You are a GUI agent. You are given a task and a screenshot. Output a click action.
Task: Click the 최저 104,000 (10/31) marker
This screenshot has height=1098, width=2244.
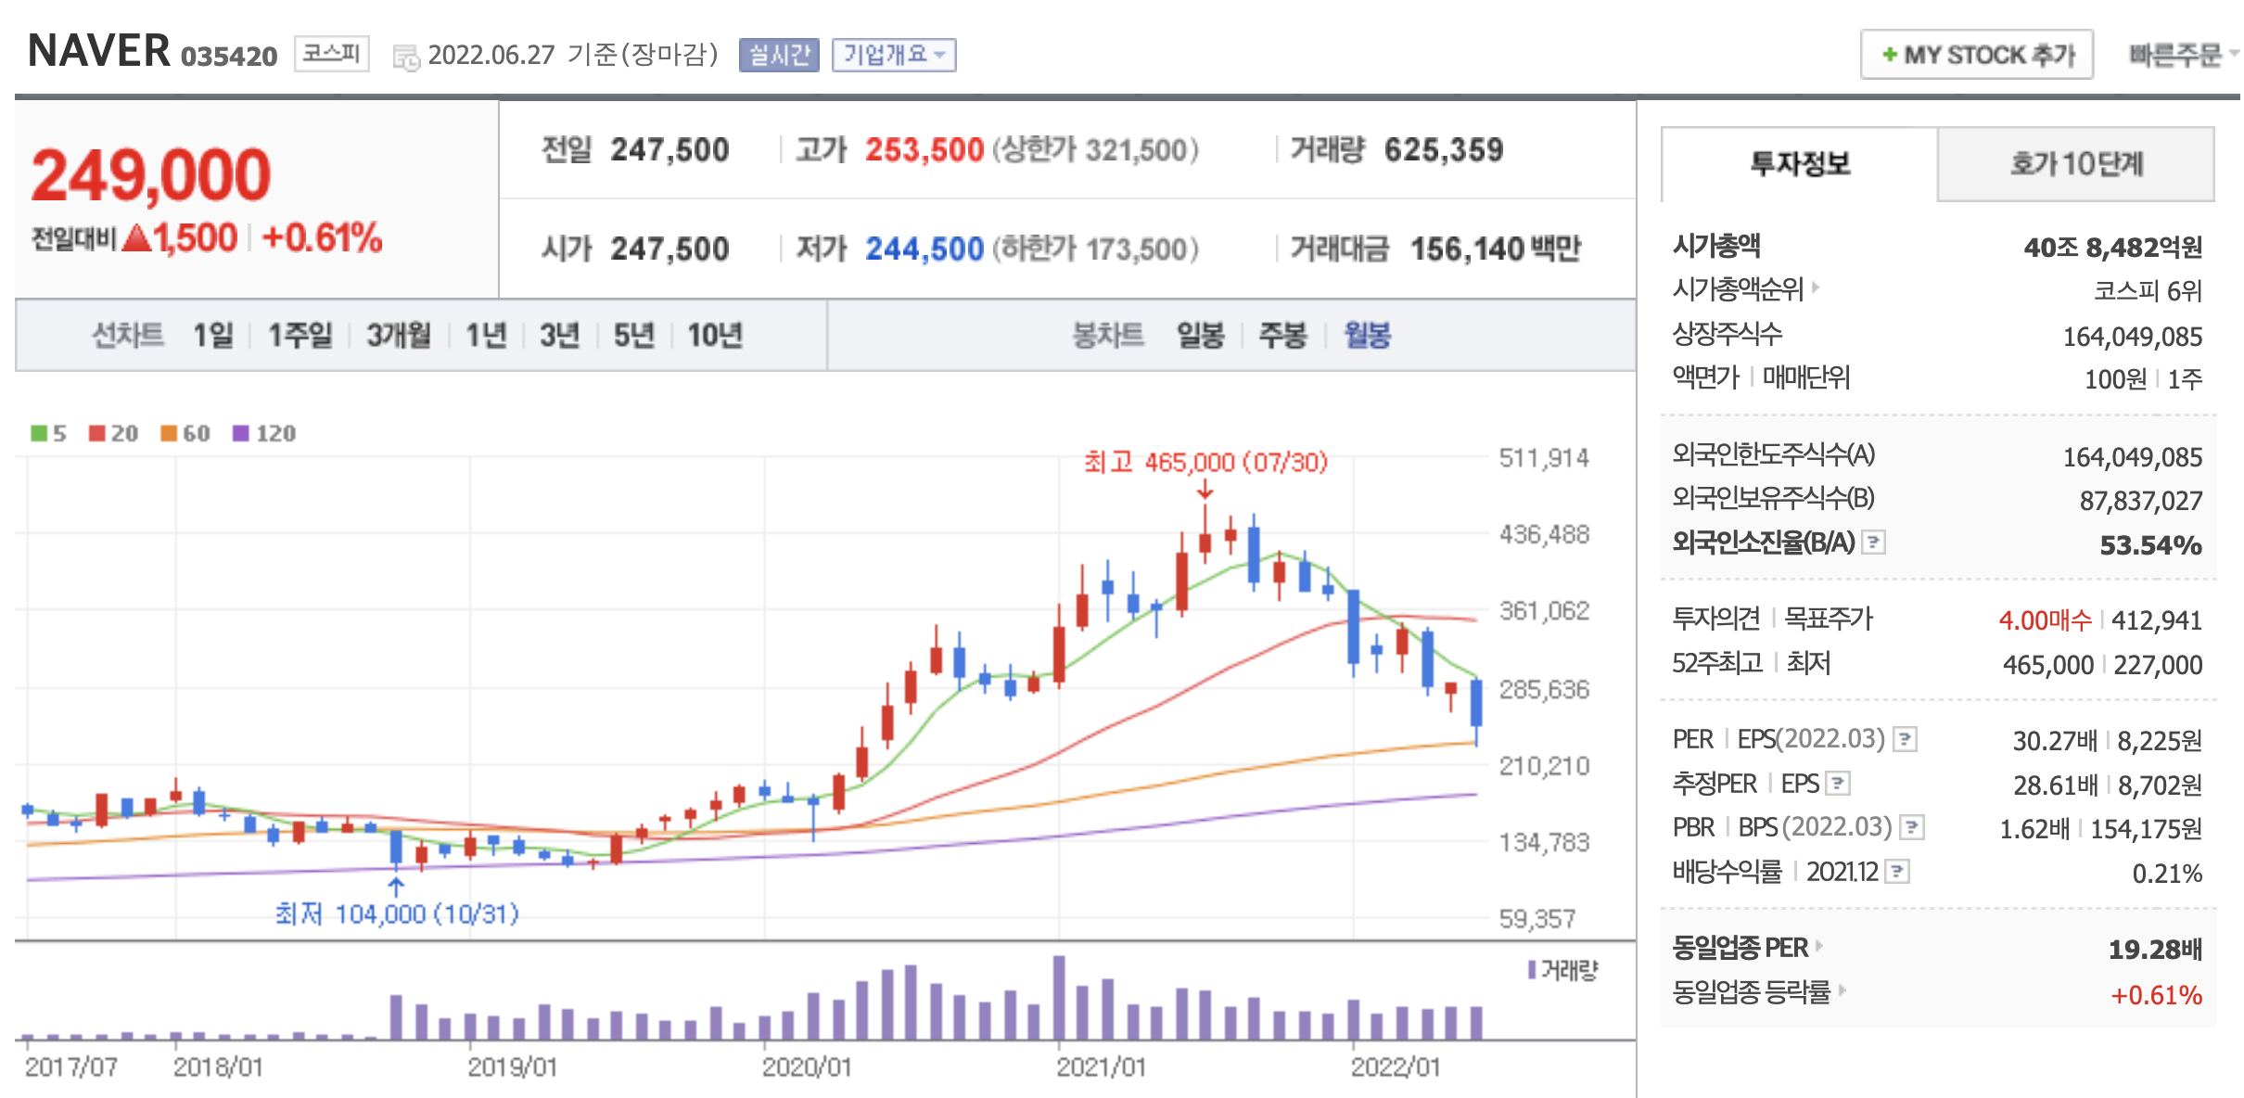click(x=397, y=914)
